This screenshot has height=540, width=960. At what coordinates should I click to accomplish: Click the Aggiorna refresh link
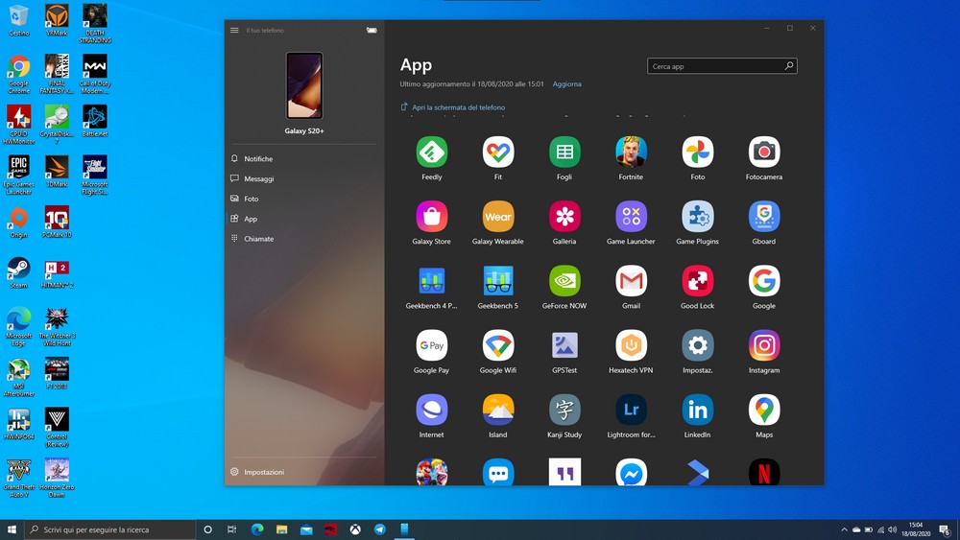coord(567,84)
